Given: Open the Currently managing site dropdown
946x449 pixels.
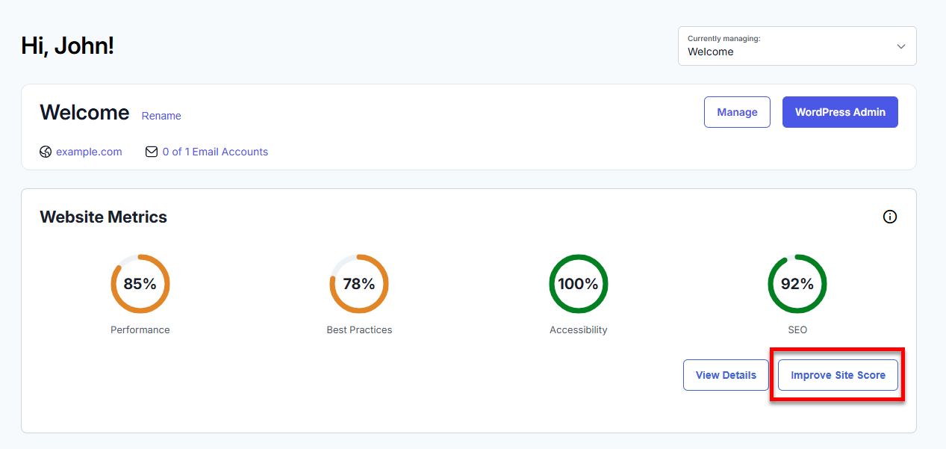Looking at the screenshot, I should (797, 46).
